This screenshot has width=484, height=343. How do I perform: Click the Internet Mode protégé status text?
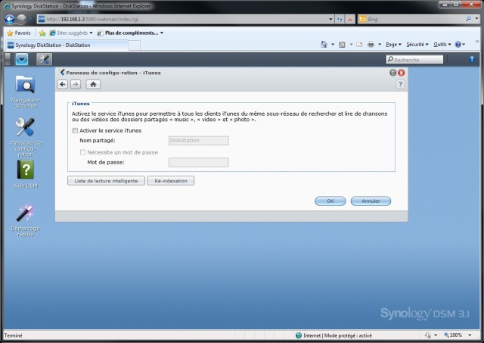click(338, 335)
